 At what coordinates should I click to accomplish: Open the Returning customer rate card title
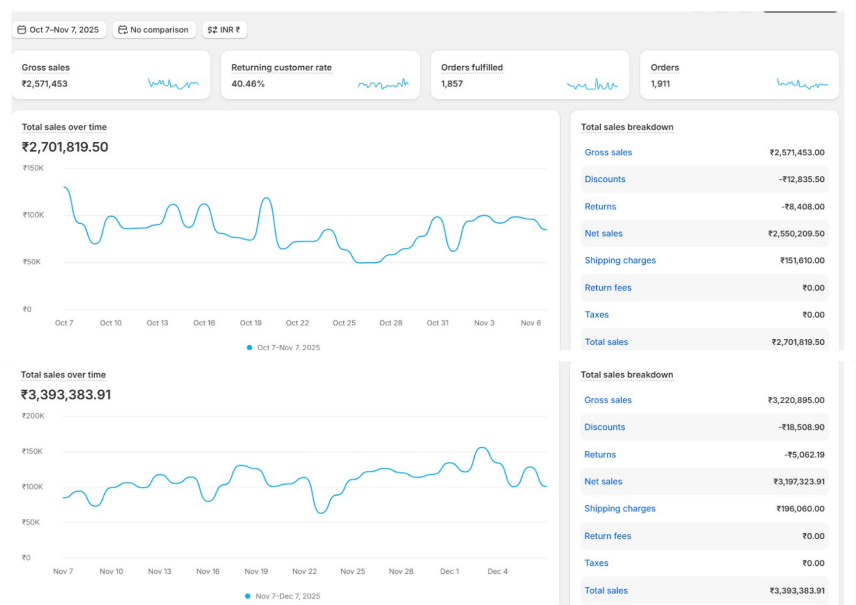pyautogui.click(x=281, y=67)
